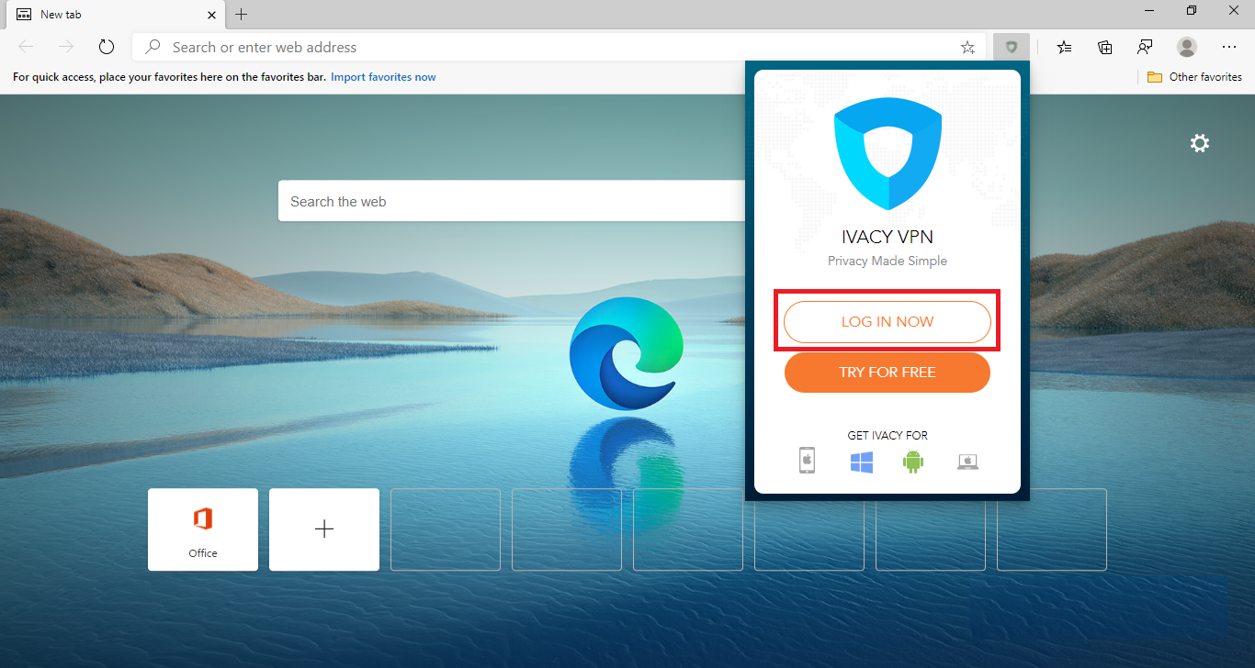Focus the Search the web box
The height and width of the screenshot is (668, 1255).
pyautogui.click(x=513, y=201)
